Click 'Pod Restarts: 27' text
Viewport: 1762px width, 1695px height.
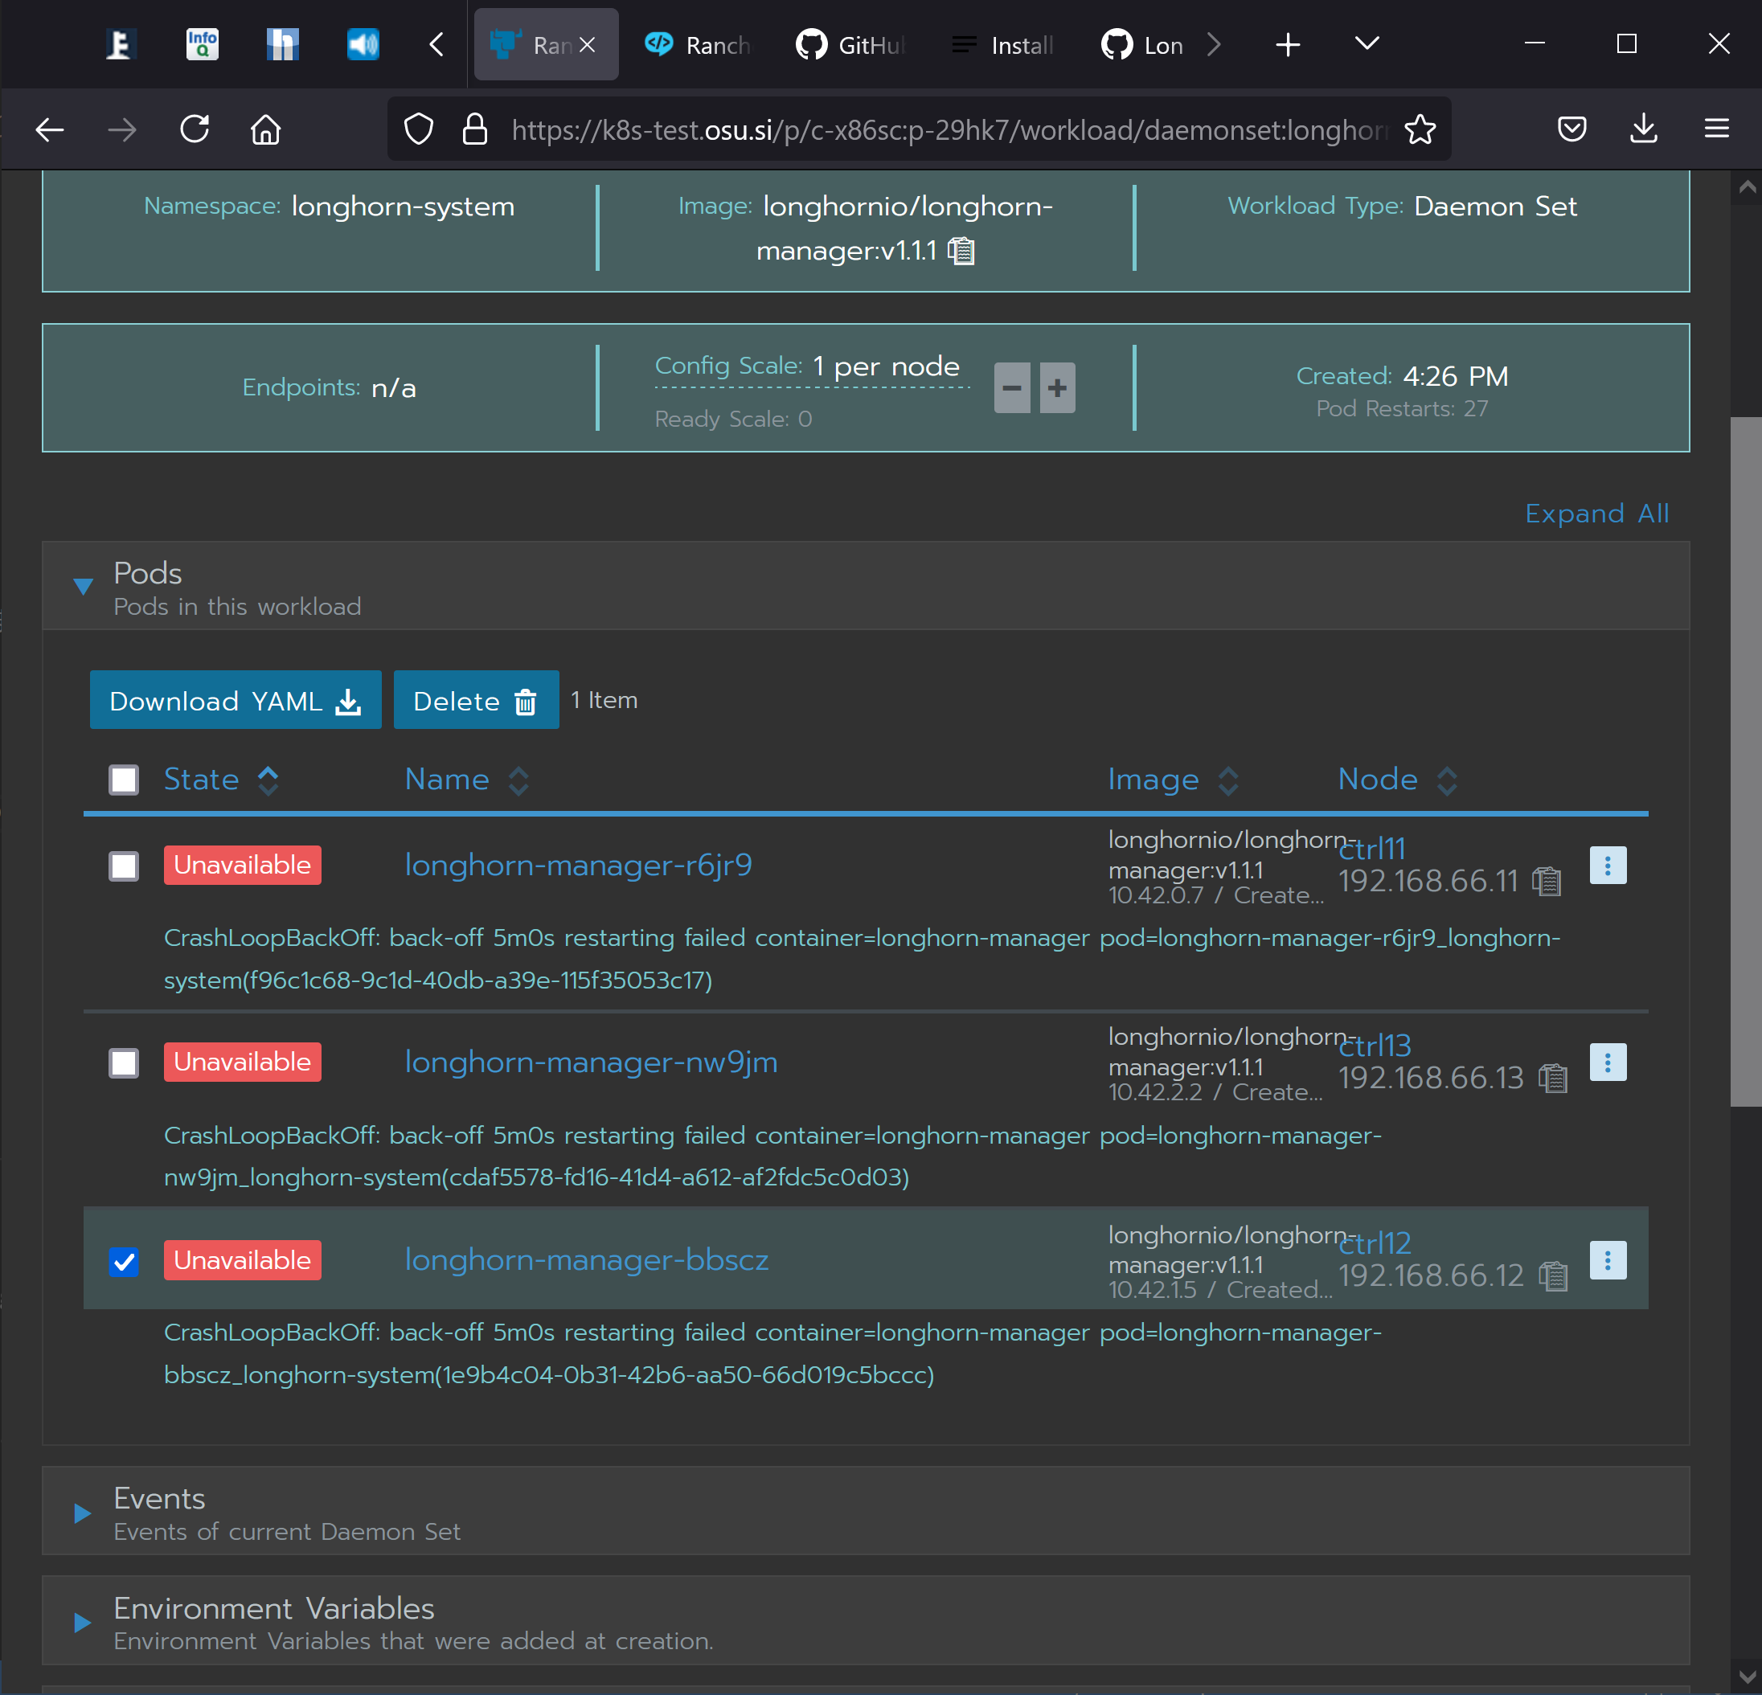pyautogui.click(x=1402, y=409)
